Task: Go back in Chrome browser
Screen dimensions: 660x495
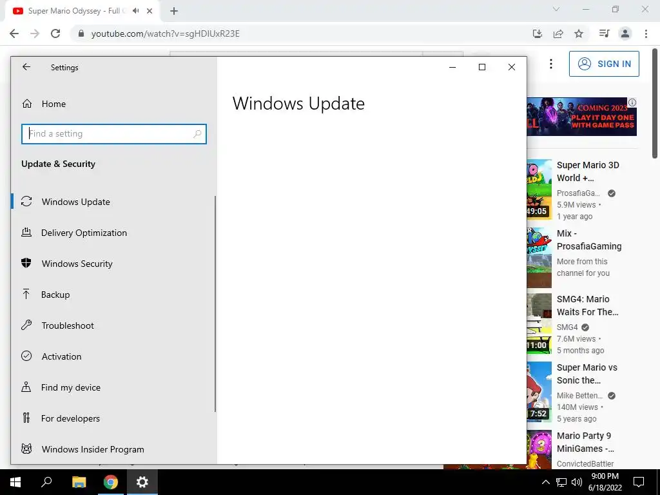Action: tap(14, 34)
